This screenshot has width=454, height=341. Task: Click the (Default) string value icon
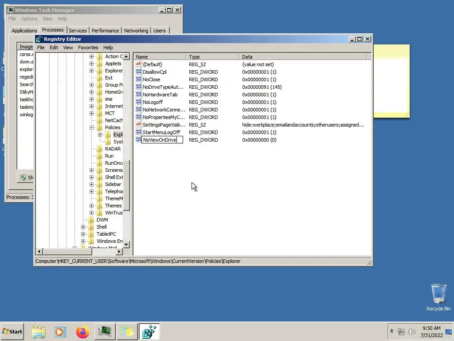click(139, 64)
